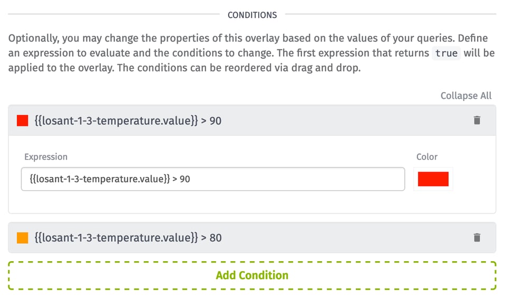Select the "> 80" condition title text

click(126, 237)
